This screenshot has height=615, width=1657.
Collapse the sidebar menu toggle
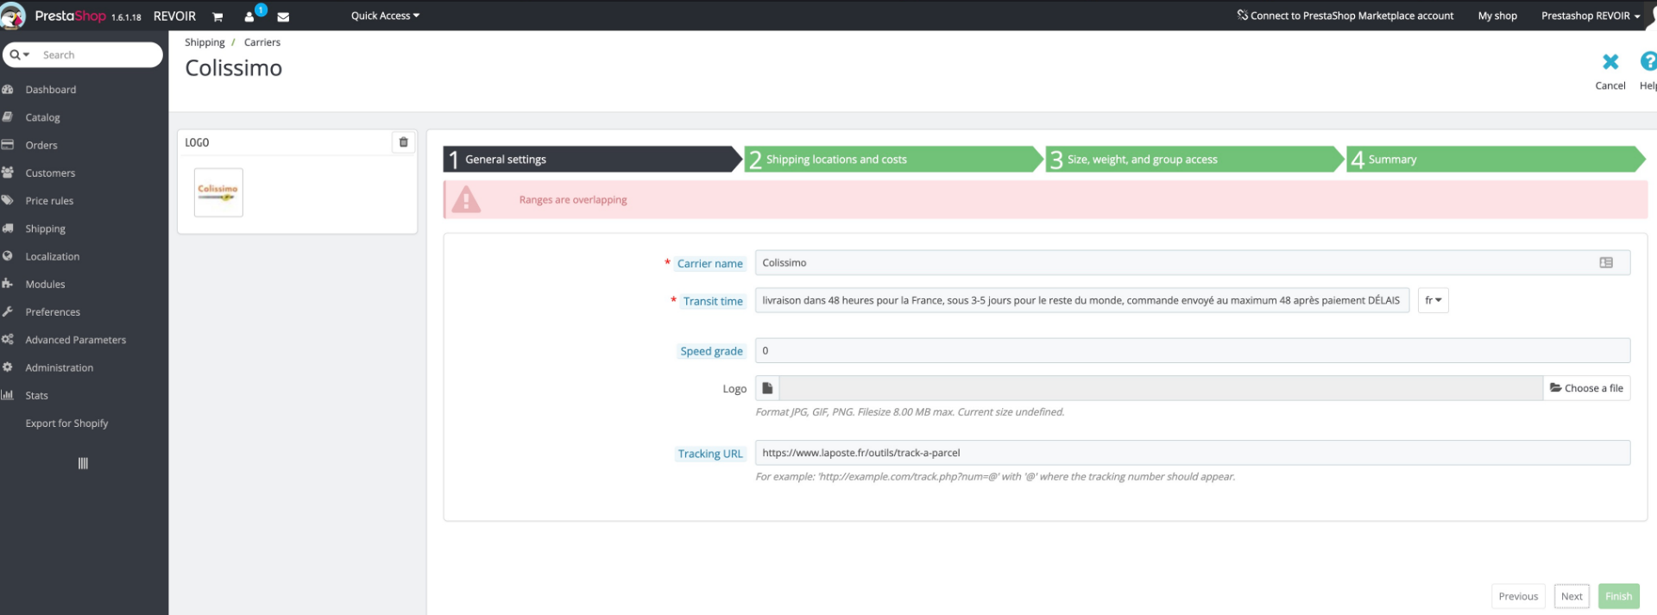(x=83, y=463)
